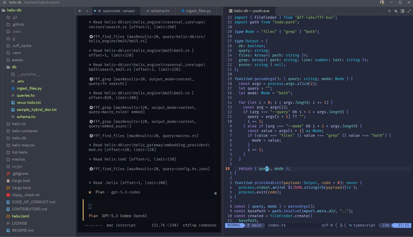The width and height of the screenshot is (413, 237).
Task: Click the new tab plus icon
Action: click(x=389, y=11)
